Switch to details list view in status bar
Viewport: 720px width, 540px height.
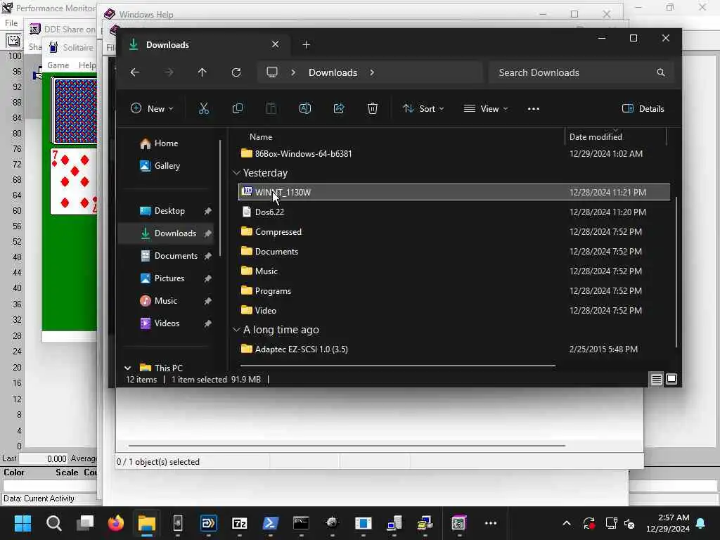[x=657, y=379]
